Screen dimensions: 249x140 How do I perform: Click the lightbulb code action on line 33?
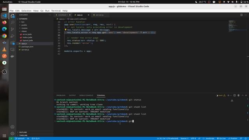click(65, 30)
